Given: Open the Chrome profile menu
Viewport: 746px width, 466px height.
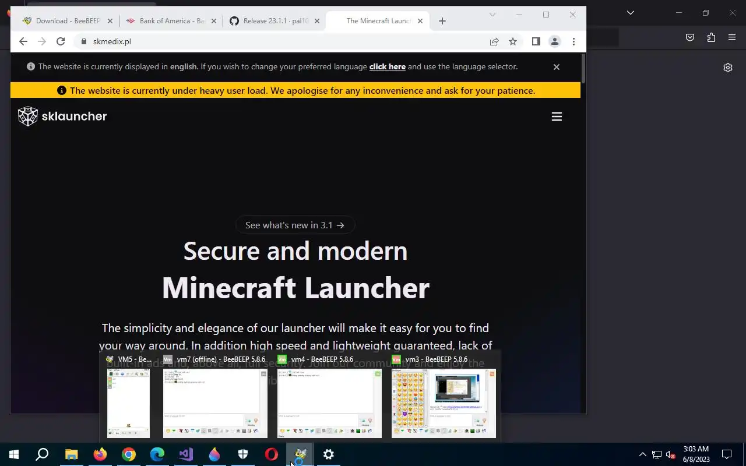Looking at the screenshot, I should pyautogui.click(x=555, y=41).
